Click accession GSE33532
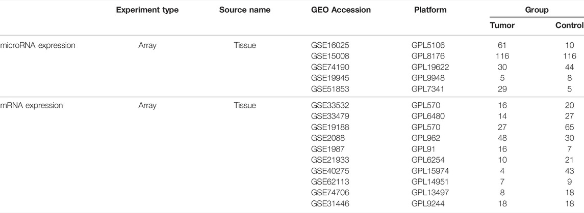The height and width of the screenshot is (213, 584). [331, 105]
